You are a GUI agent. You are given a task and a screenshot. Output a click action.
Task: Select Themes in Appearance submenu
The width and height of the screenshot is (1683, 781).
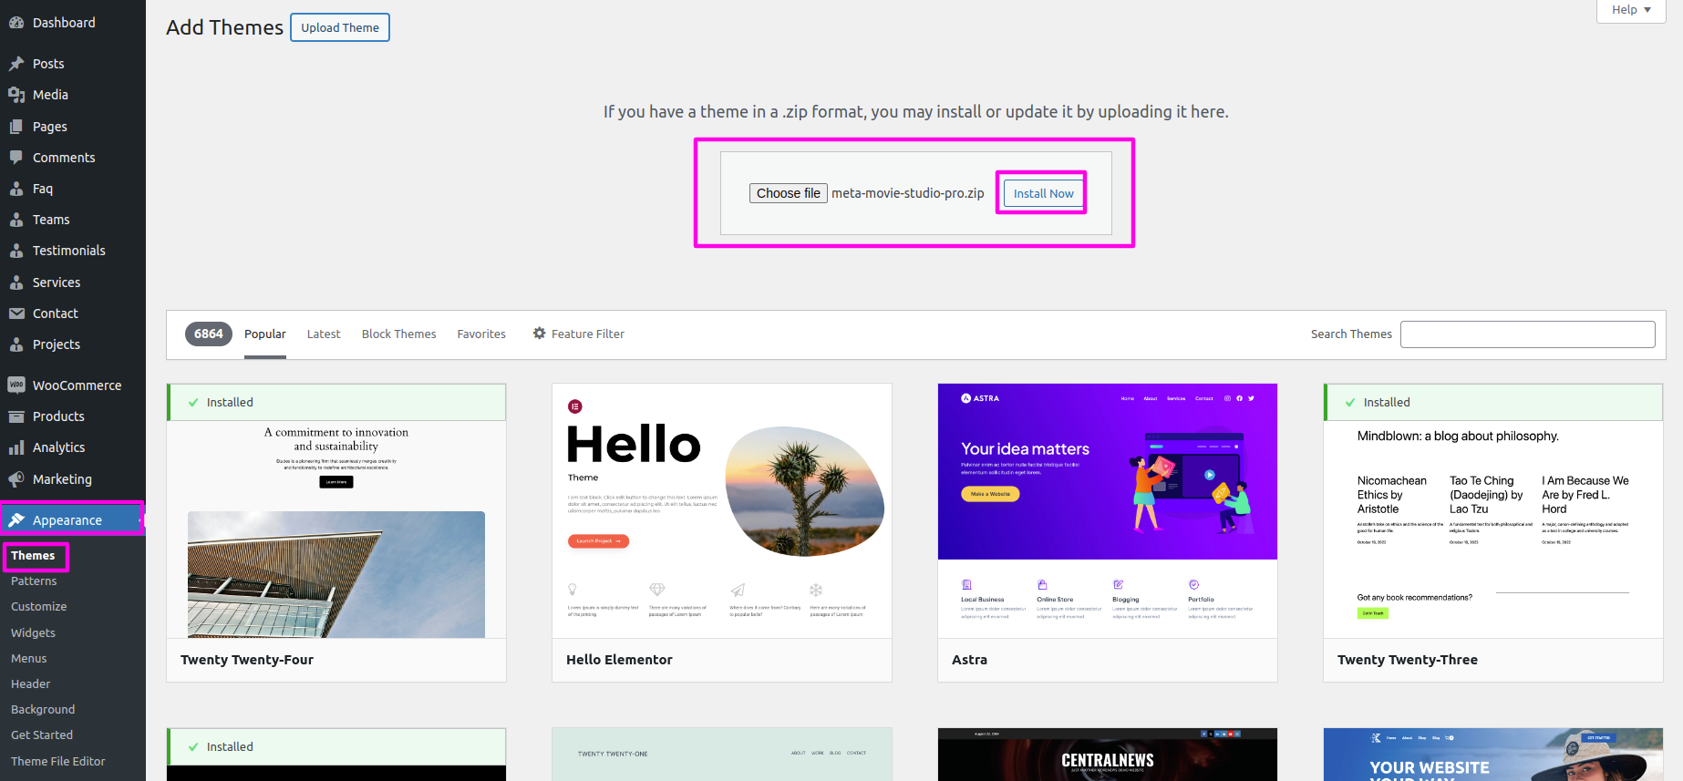point(33,556)
